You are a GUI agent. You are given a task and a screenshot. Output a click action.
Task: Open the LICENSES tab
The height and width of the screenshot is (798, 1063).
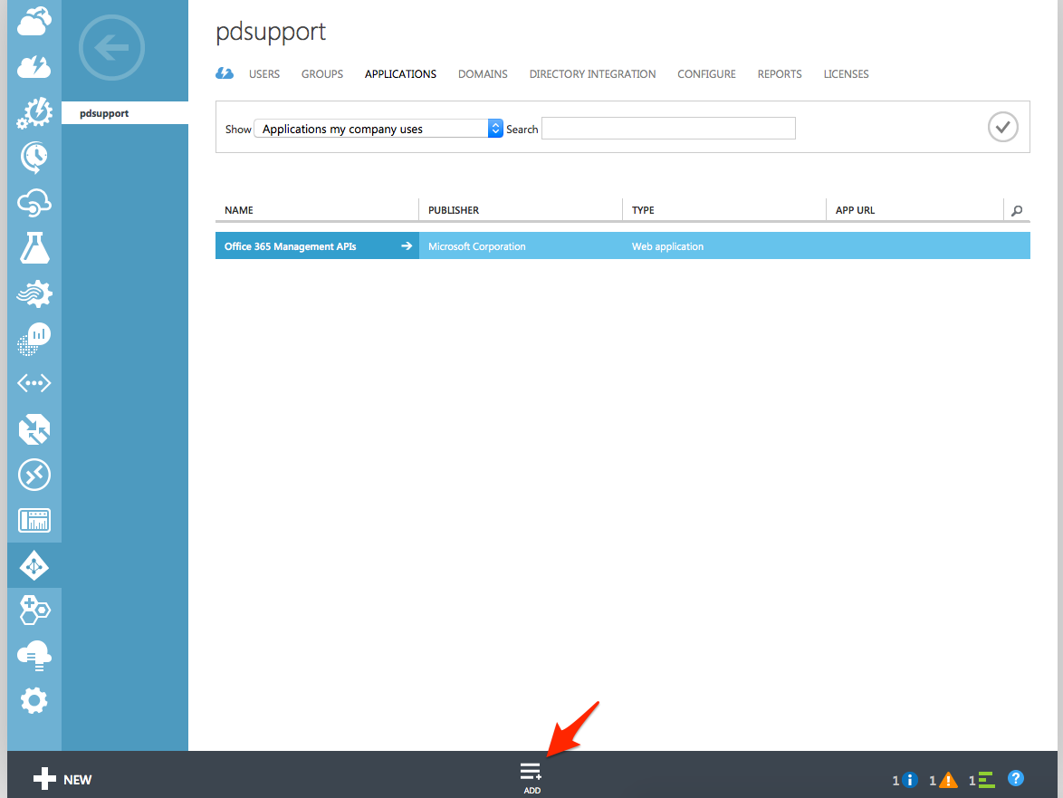click(x=846, y=74)
